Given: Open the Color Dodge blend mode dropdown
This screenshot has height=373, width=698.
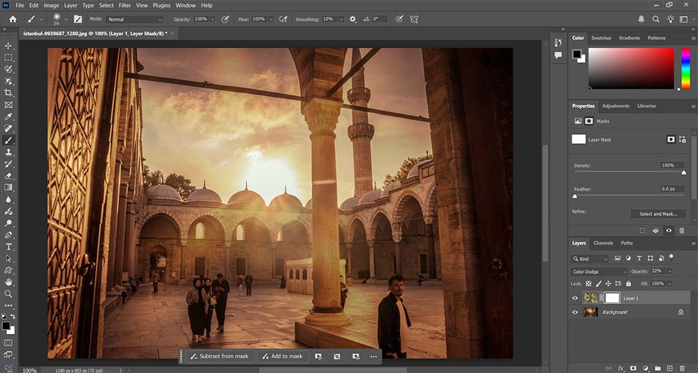Looking at the screenshot, I should pos(600,272).
